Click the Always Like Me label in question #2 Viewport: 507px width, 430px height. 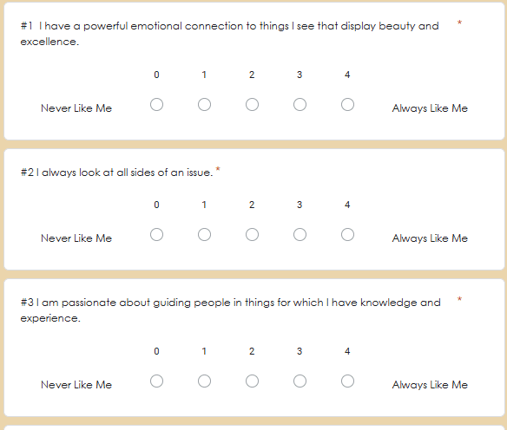pos(430,238)
